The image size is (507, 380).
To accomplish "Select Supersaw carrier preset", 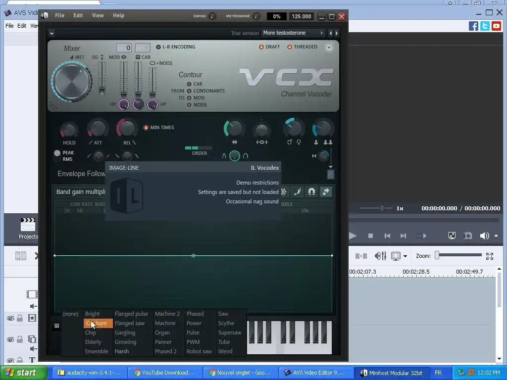I will (230, 332).
